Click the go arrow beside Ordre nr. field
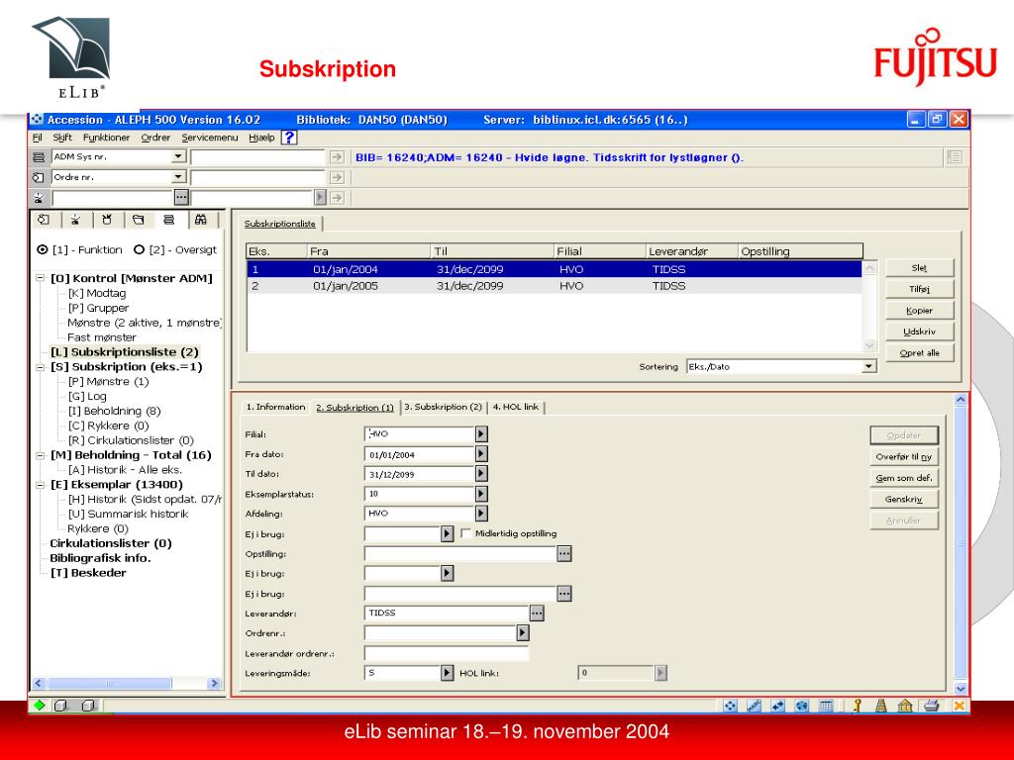This screenshot has width=1014, height=760. [x=337, y=177]
